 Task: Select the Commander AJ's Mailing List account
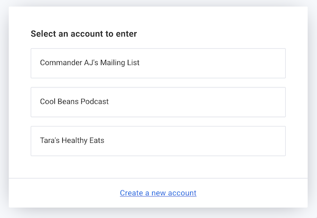point(158,63)
